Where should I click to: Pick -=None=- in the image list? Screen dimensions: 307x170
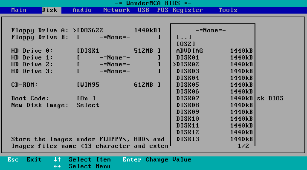[x=211, y=30]
